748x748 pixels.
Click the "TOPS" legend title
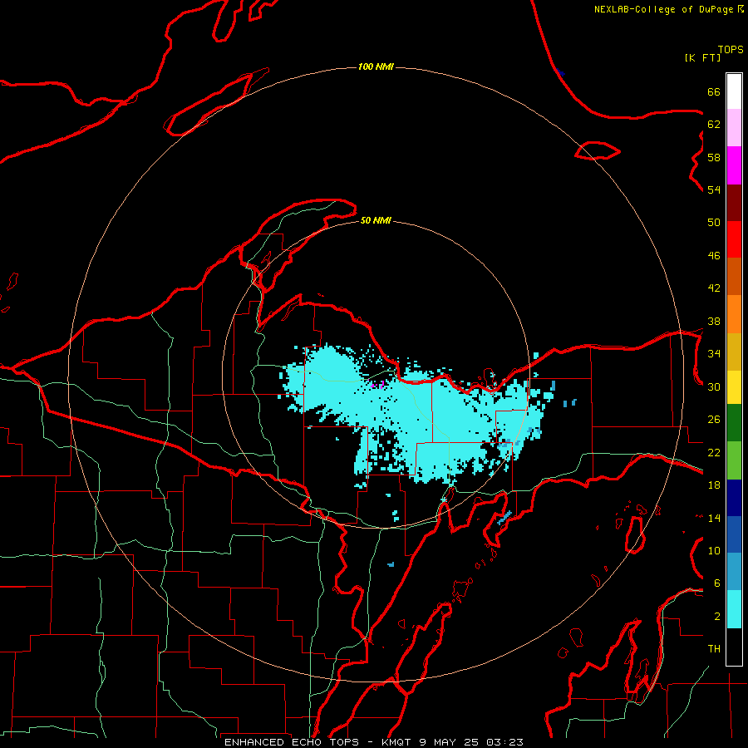(731, 50)
